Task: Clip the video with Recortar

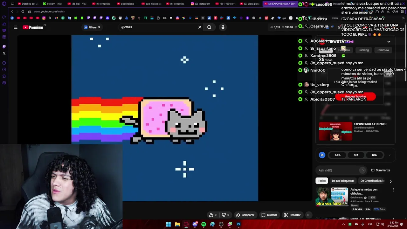Action: pyautogui.click(x=292, y=215)
